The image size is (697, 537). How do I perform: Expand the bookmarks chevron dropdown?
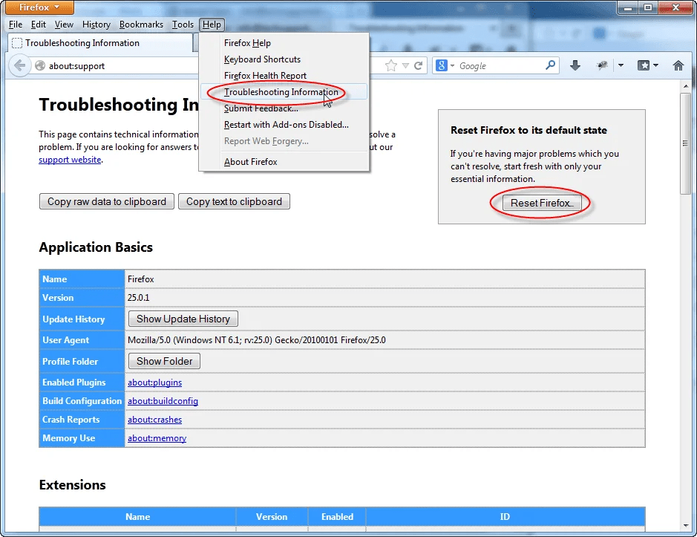pos(657,65)
